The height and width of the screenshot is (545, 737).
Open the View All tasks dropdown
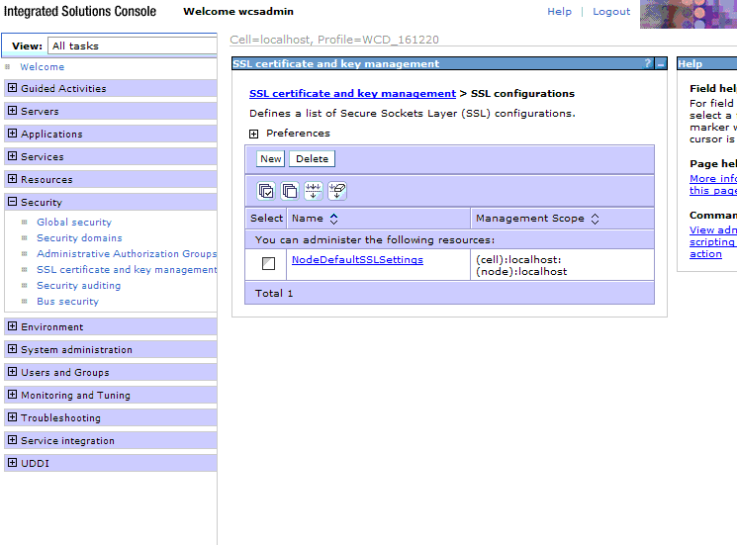pos(133,46)
